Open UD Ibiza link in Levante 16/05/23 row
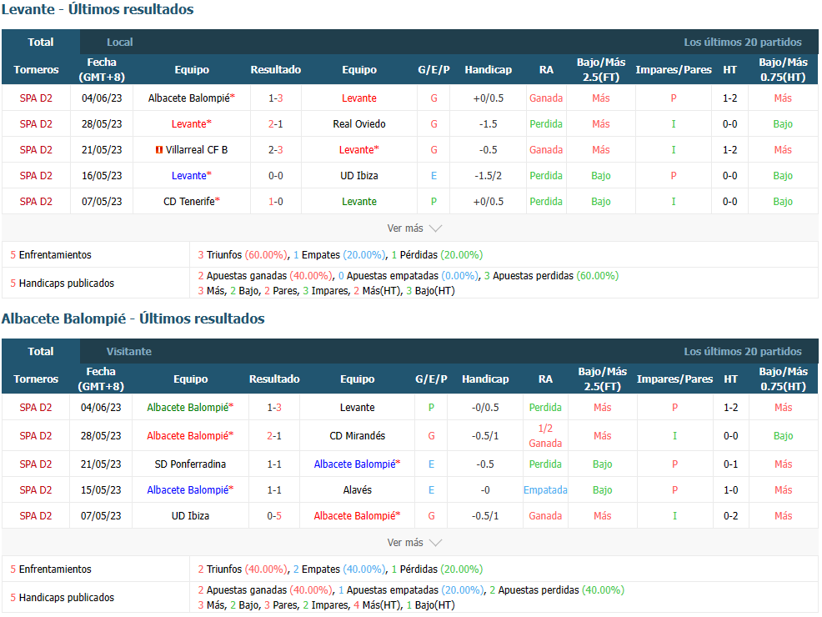The width and height of the screenshot is (822, 617). pyautogui.click(x=359, y=176)
